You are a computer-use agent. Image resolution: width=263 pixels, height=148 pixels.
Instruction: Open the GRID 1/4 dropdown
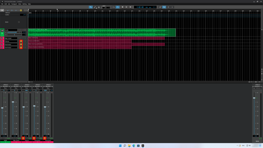(x=106, y=8)
